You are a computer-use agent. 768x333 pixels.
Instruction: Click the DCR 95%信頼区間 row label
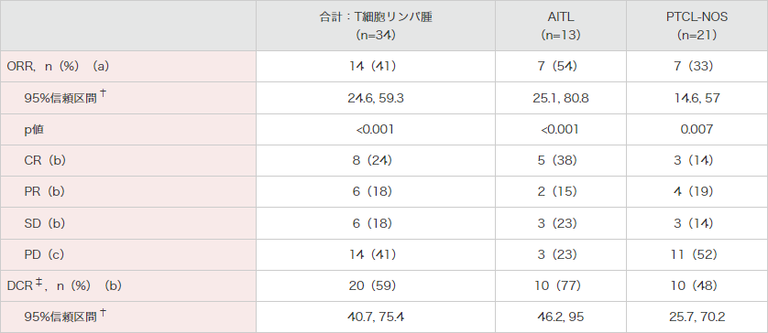coord(65,317)
